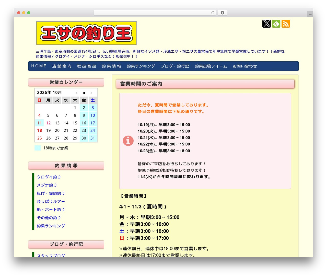Open the X (Twitter) social icon
The image size is (327, 277).
(266, 24)
